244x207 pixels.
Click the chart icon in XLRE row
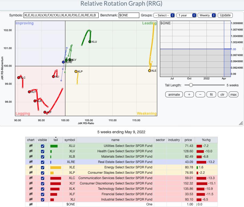31,162
